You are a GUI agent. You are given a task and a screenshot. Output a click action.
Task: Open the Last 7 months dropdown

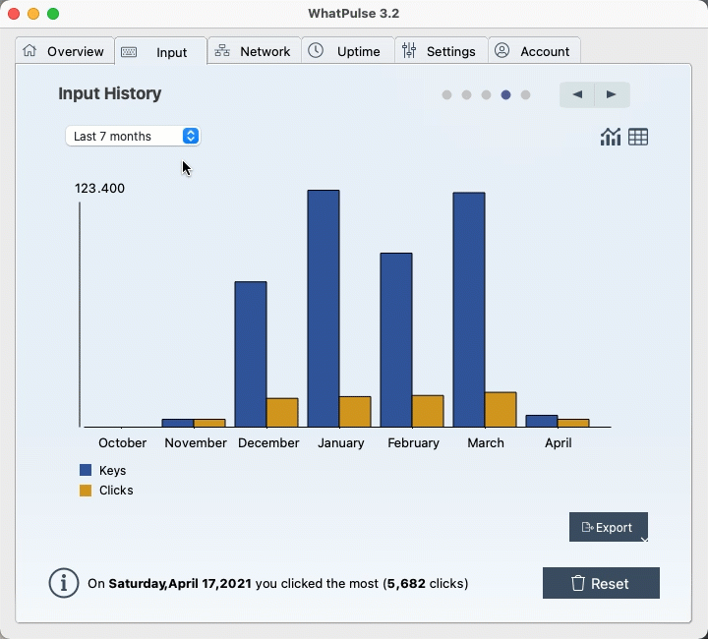133,137
